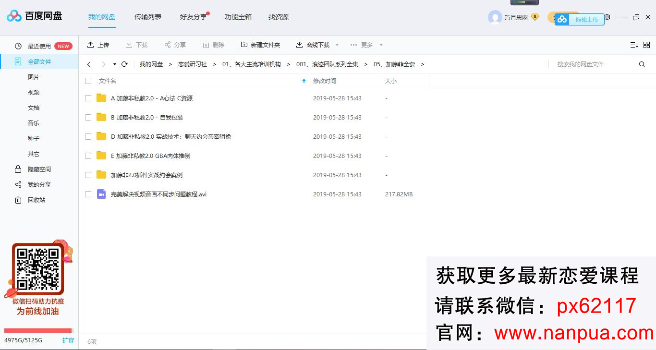Go back using the left arrow icon
This screenshot has width=656, height=350.
pyautogui.click(x=89, y=64)
